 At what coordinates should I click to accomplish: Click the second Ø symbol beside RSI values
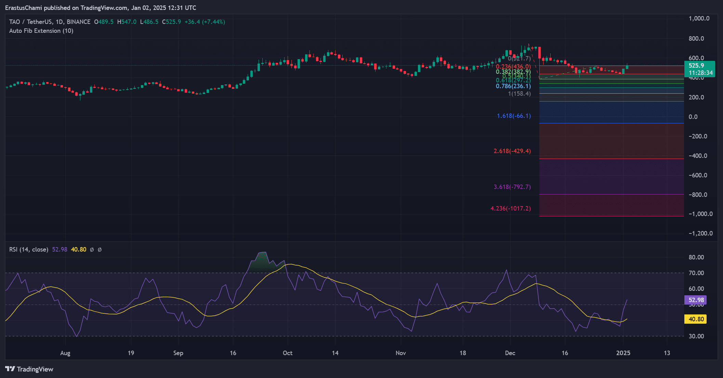coord(100,250)
